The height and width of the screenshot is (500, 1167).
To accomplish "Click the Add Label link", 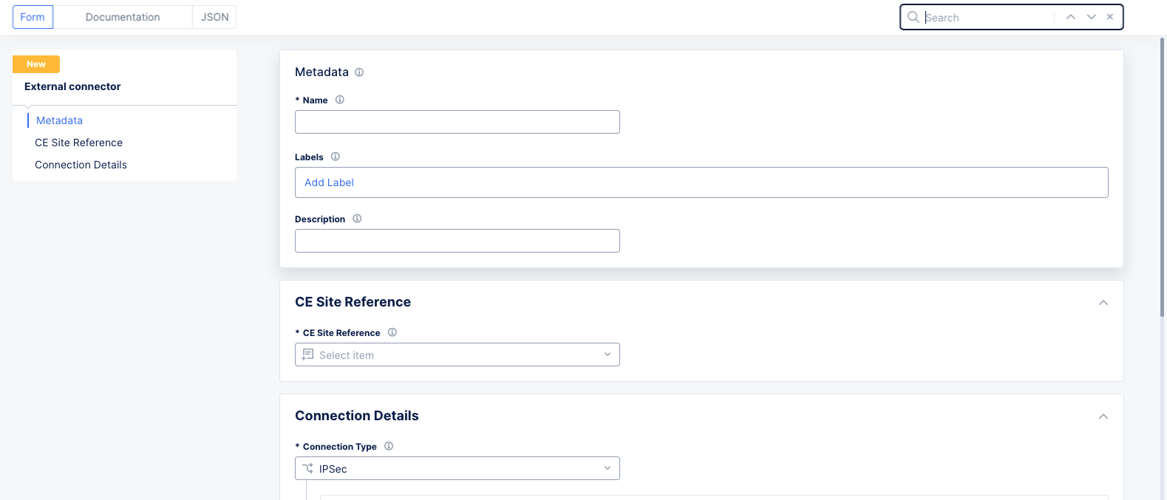I will point(329,182).
